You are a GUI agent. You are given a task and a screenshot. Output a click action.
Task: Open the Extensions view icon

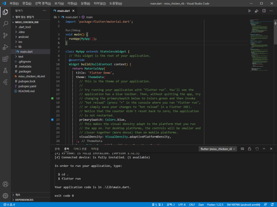pyautogui.click(x=5, y=59)
